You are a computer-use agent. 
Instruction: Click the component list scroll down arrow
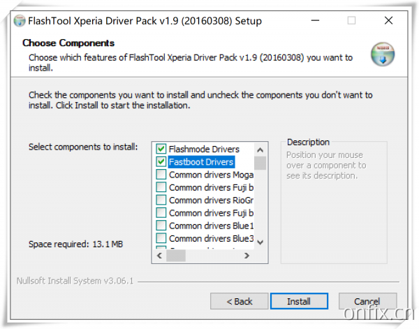tap(260, 242)
